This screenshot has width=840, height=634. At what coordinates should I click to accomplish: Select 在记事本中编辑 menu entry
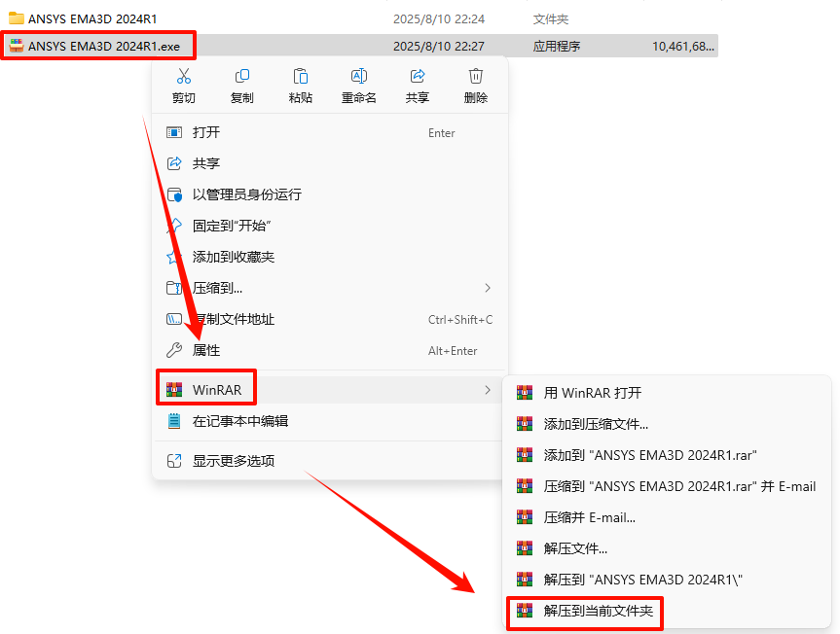tap(329, 421)
